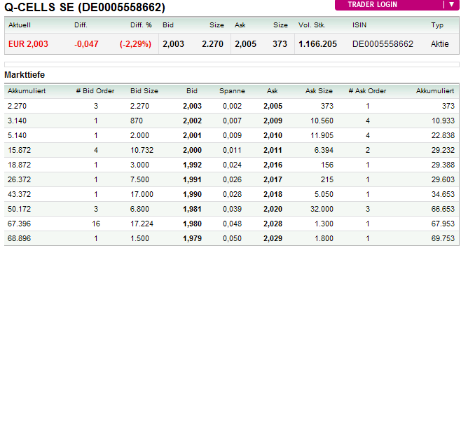
Task: Expand the Trader Login dropdown arrow
Action: point(451,4)
